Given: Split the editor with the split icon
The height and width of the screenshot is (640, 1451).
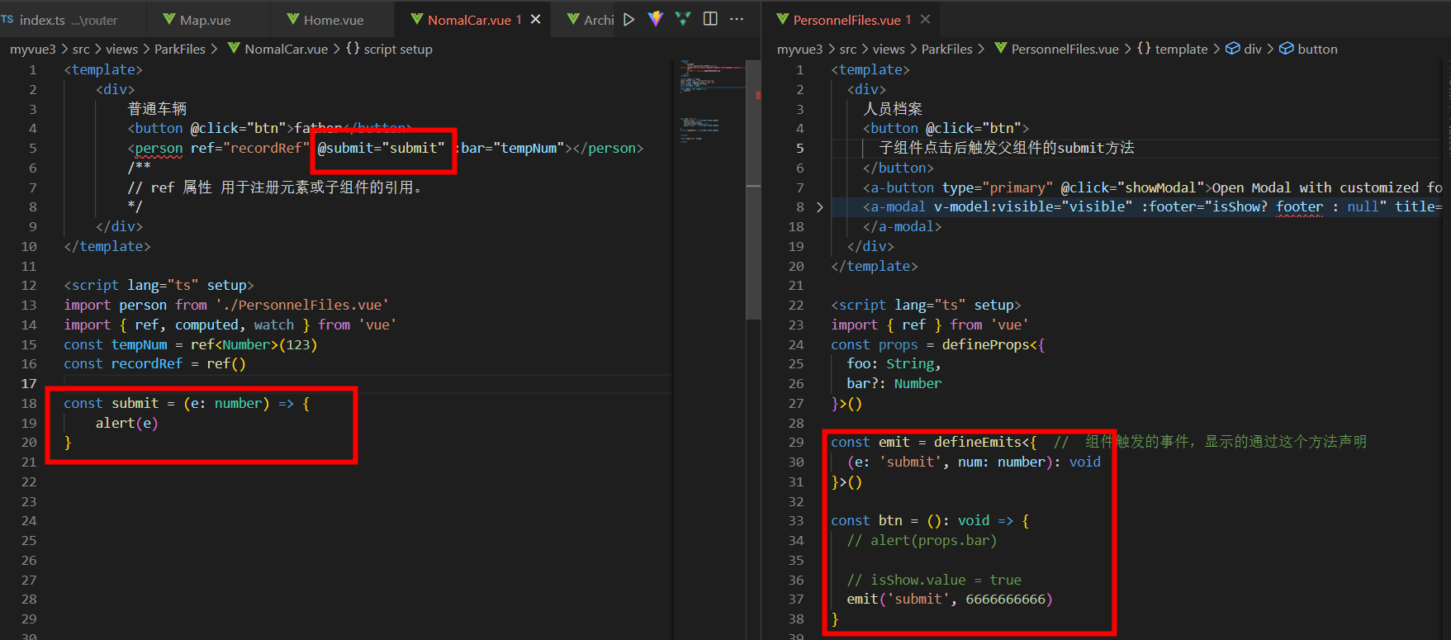Looking at the screenshot, I should coord(710,19).
